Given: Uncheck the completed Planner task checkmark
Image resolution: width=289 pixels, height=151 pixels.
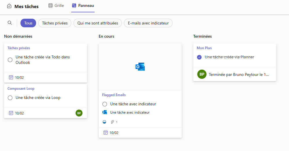Looking at the screenshot, I should [x=199, y=57].
